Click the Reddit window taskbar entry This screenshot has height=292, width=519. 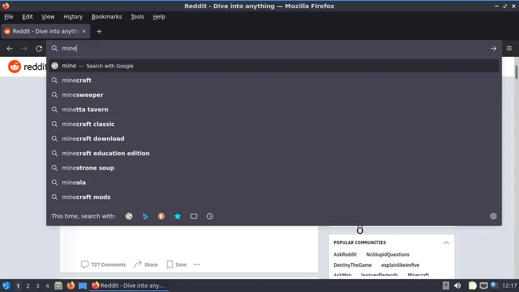[x=129, y=286]
